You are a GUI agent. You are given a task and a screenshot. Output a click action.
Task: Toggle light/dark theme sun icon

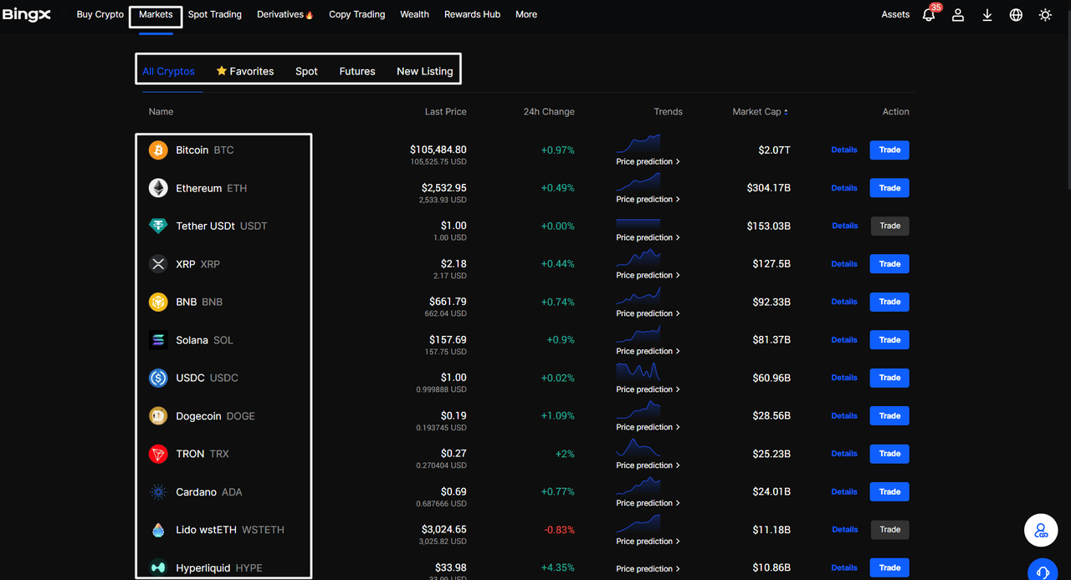pyautogui.click(x=1045, y=15)
